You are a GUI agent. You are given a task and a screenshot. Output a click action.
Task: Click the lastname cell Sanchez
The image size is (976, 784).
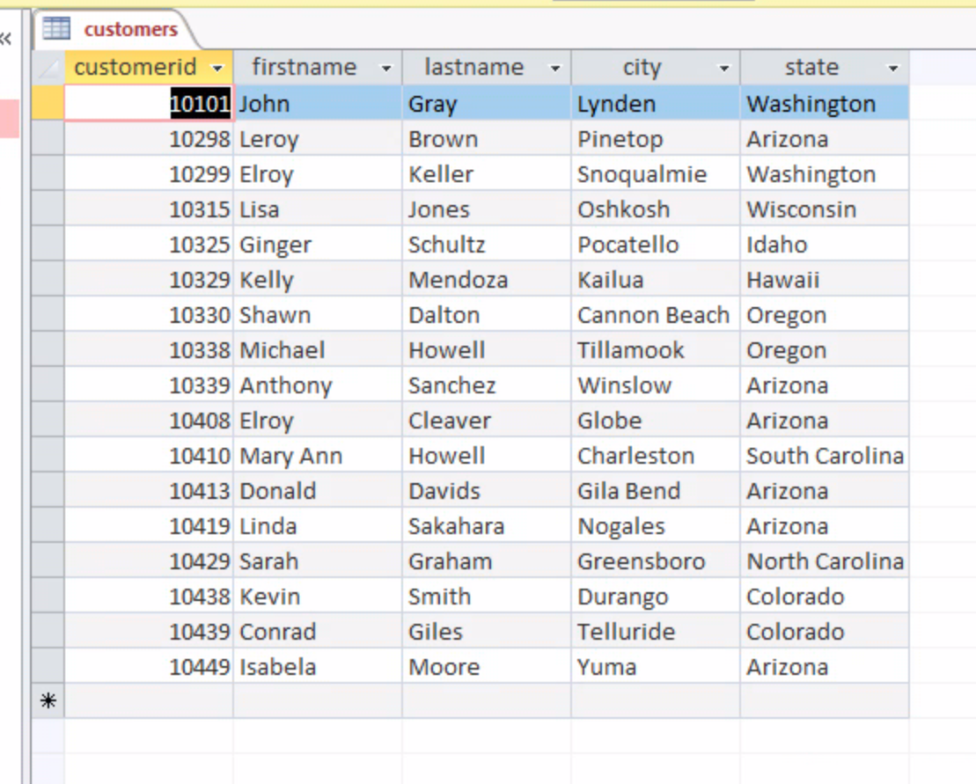tap(487, 385)
